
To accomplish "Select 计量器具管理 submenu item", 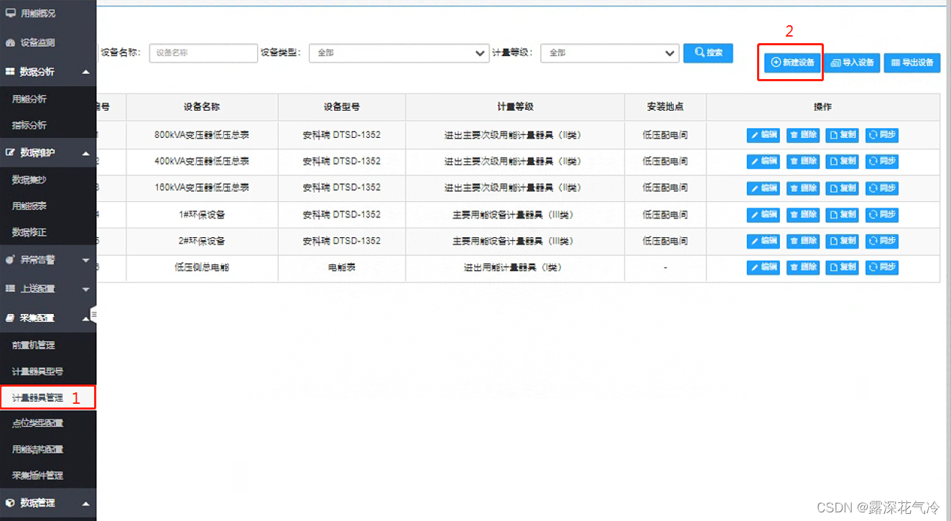I will pyautogui.click(x=48, y=397).
